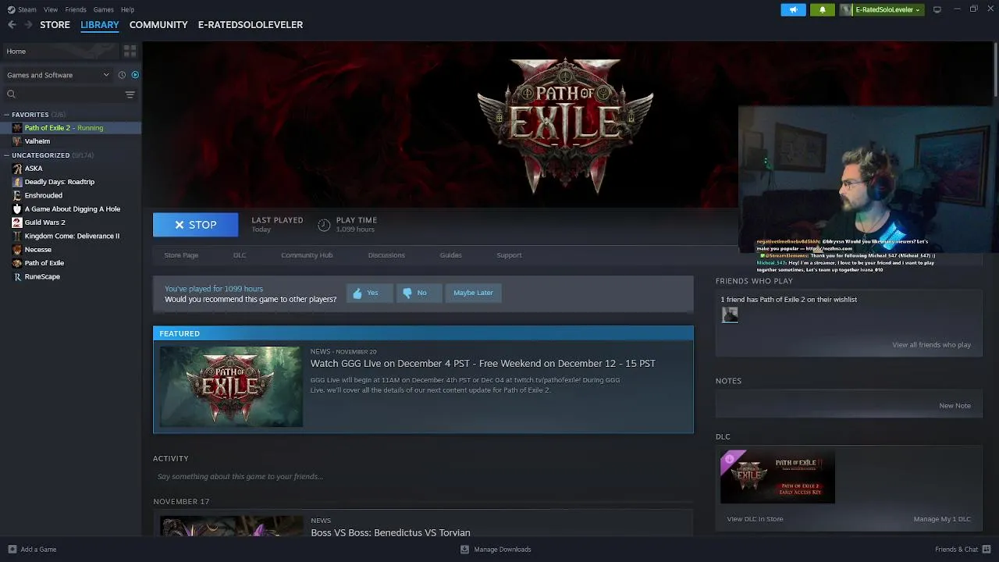Select the Home library item
Viewport: 999px width, 562px height.
pyautogui.click(x=60, y=51)
